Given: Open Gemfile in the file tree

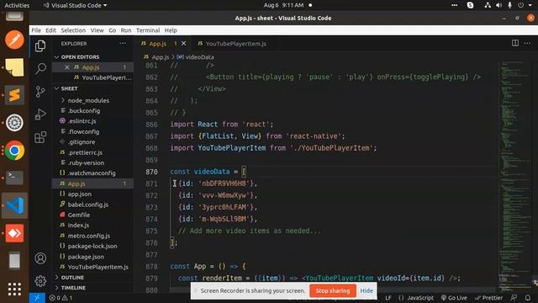Looking at the screenshot, I should (78, 215).
